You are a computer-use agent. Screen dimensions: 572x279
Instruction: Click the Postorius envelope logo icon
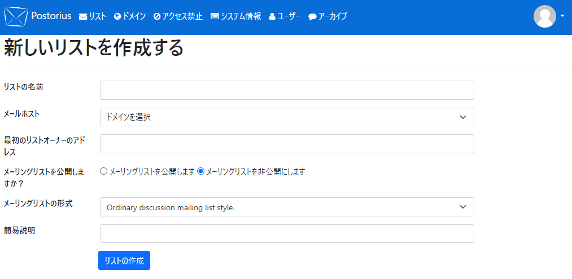16,16
